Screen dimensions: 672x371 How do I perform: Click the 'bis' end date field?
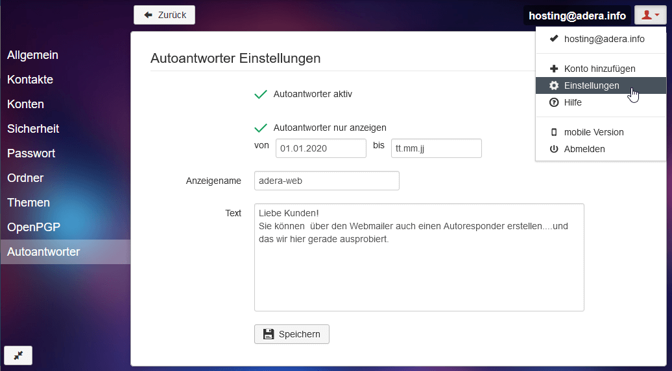436,148
